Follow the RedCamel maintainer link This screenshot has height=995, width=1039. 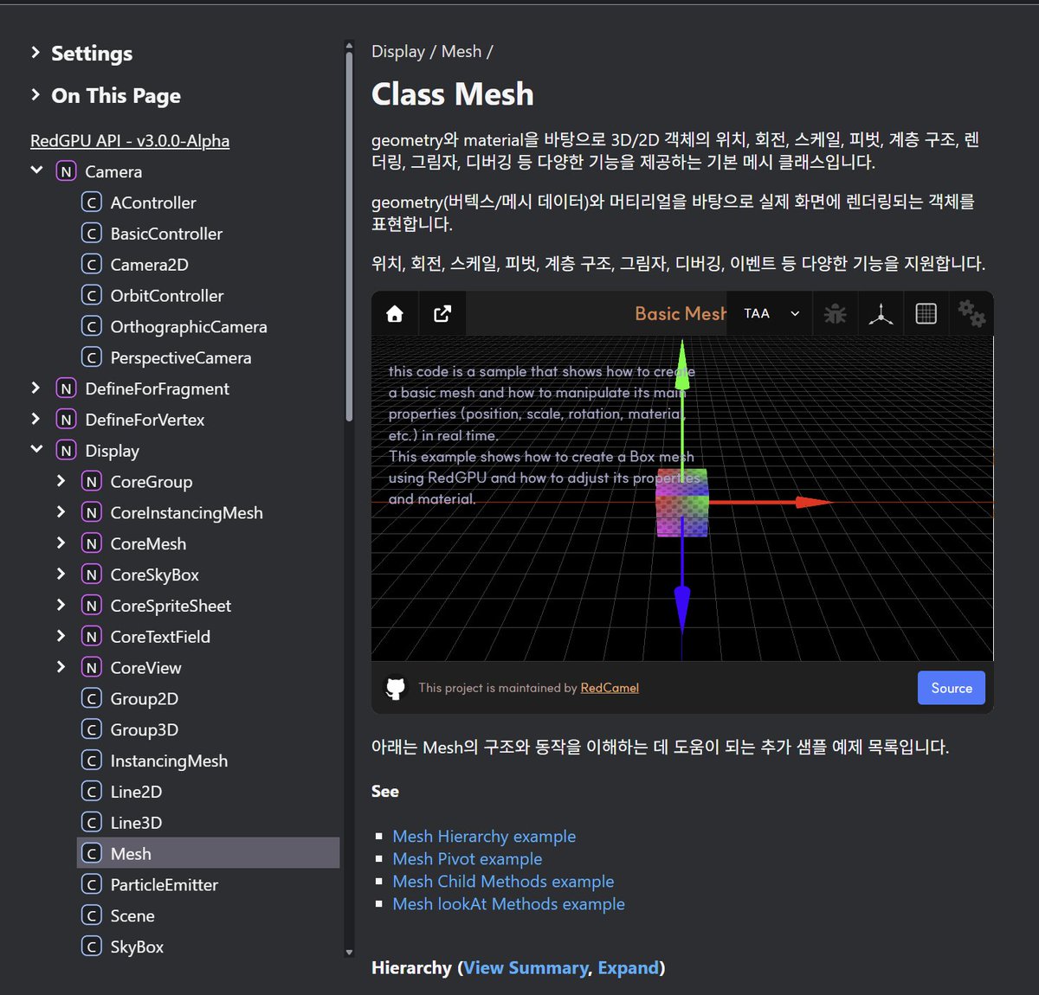pyautogui.click(x=610, y=688)
